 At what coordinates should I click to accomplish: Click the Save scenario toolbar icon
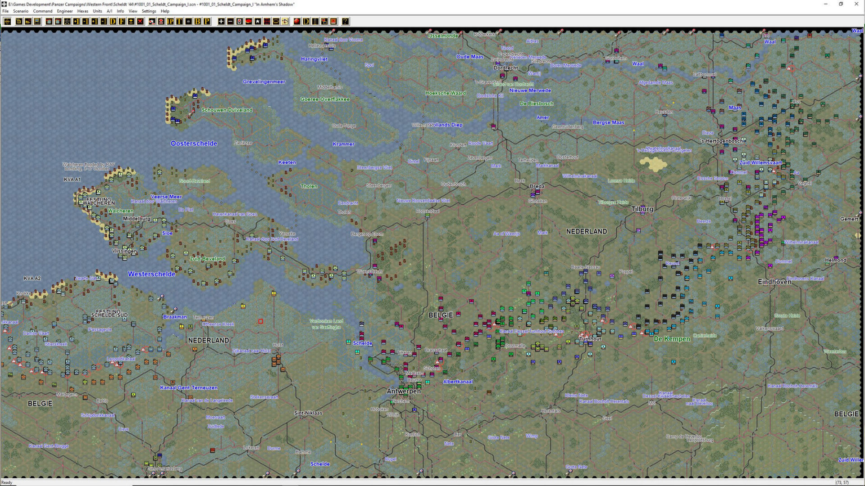(x=37, y=21)
